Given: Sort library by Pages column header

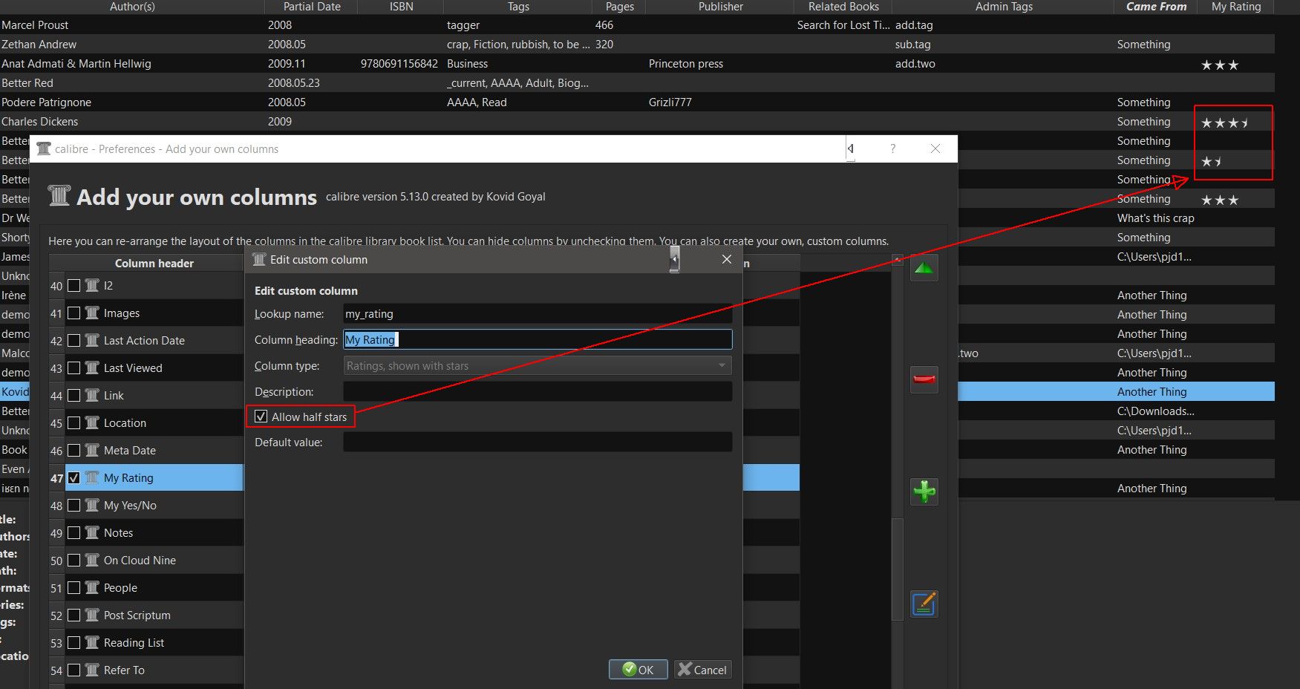Looking at the screenshot, I should click(x=620, y=7).
